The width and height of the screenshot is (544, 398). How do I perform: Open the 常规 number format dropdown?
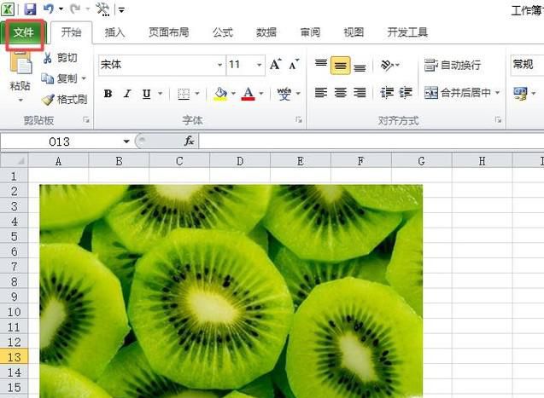(528, 65)
